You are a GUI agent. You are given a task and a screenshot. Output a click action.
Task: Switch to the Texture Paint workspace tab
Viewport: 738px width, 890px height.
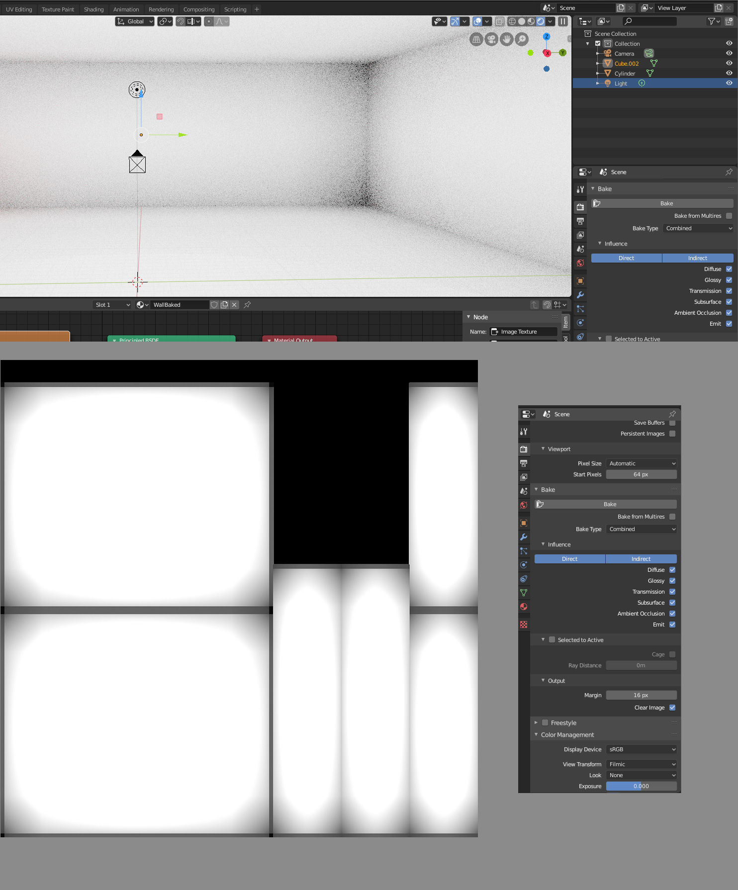pyautogui.click(x=58, y=9)
